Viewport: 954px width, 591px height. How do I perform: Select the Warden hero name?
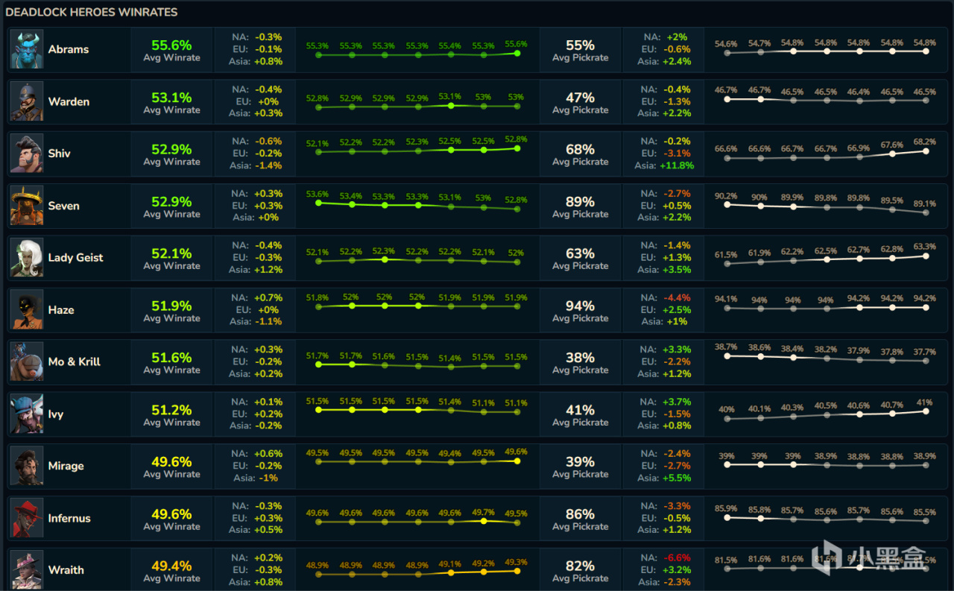pyautogui.click(x=69, y=101)
